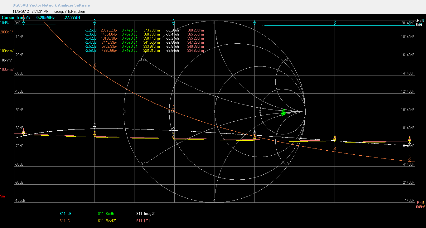Click the -100dB axis label
Image resolution: width=426 pixels, height=228 pixels.
(x=20, y=201)
